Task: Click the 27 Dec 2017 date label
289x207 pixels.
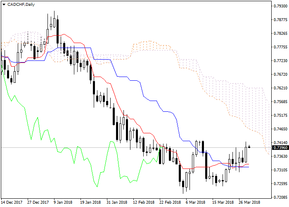Action: pyautogui.click(x=38, y=202)
